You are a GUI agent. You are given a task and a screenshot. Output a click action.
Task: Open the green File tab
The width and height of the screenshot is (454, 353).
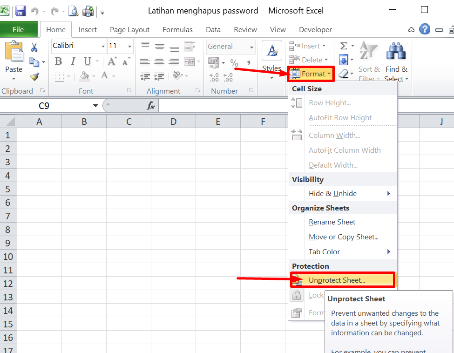click(x=18, y=29)
